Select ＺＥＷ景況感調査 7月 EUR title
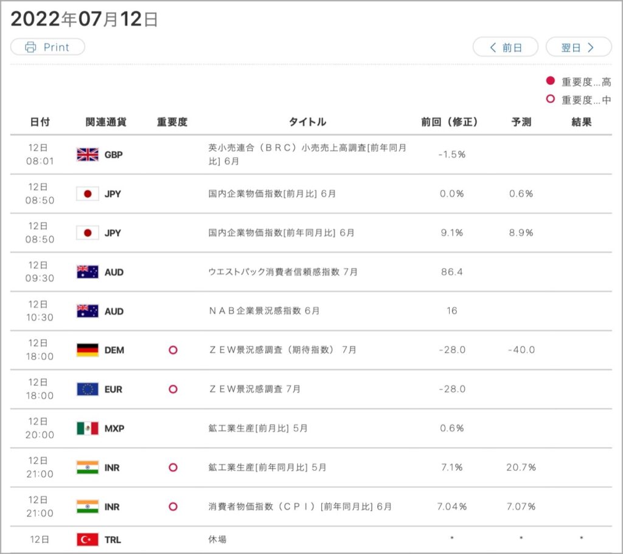Viewport: 623px width, 554px height. [255, 389]
